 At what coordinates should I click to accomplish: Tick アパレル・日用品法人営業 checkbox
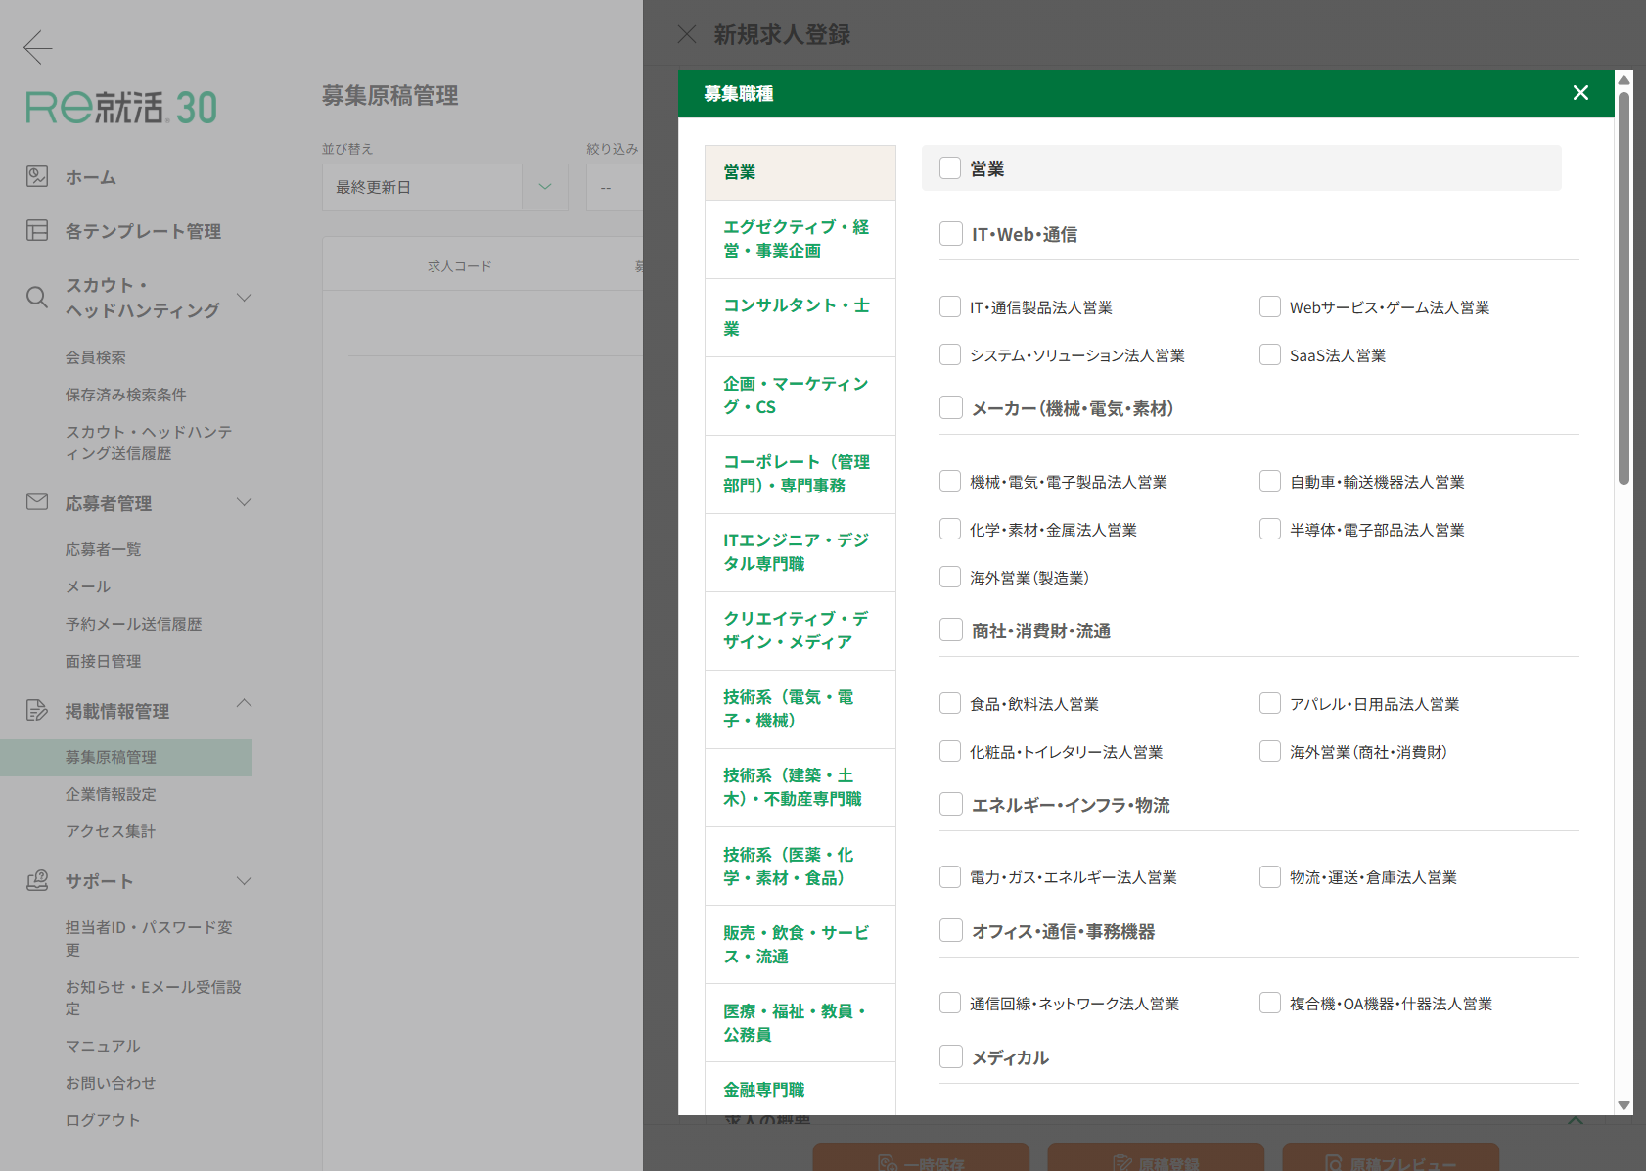[1270, 703]
